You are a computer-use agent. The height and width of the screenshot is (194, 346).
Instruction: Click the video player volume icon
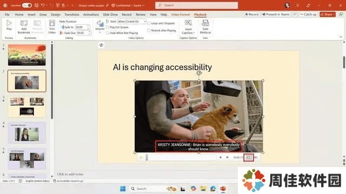pos(256,157)
